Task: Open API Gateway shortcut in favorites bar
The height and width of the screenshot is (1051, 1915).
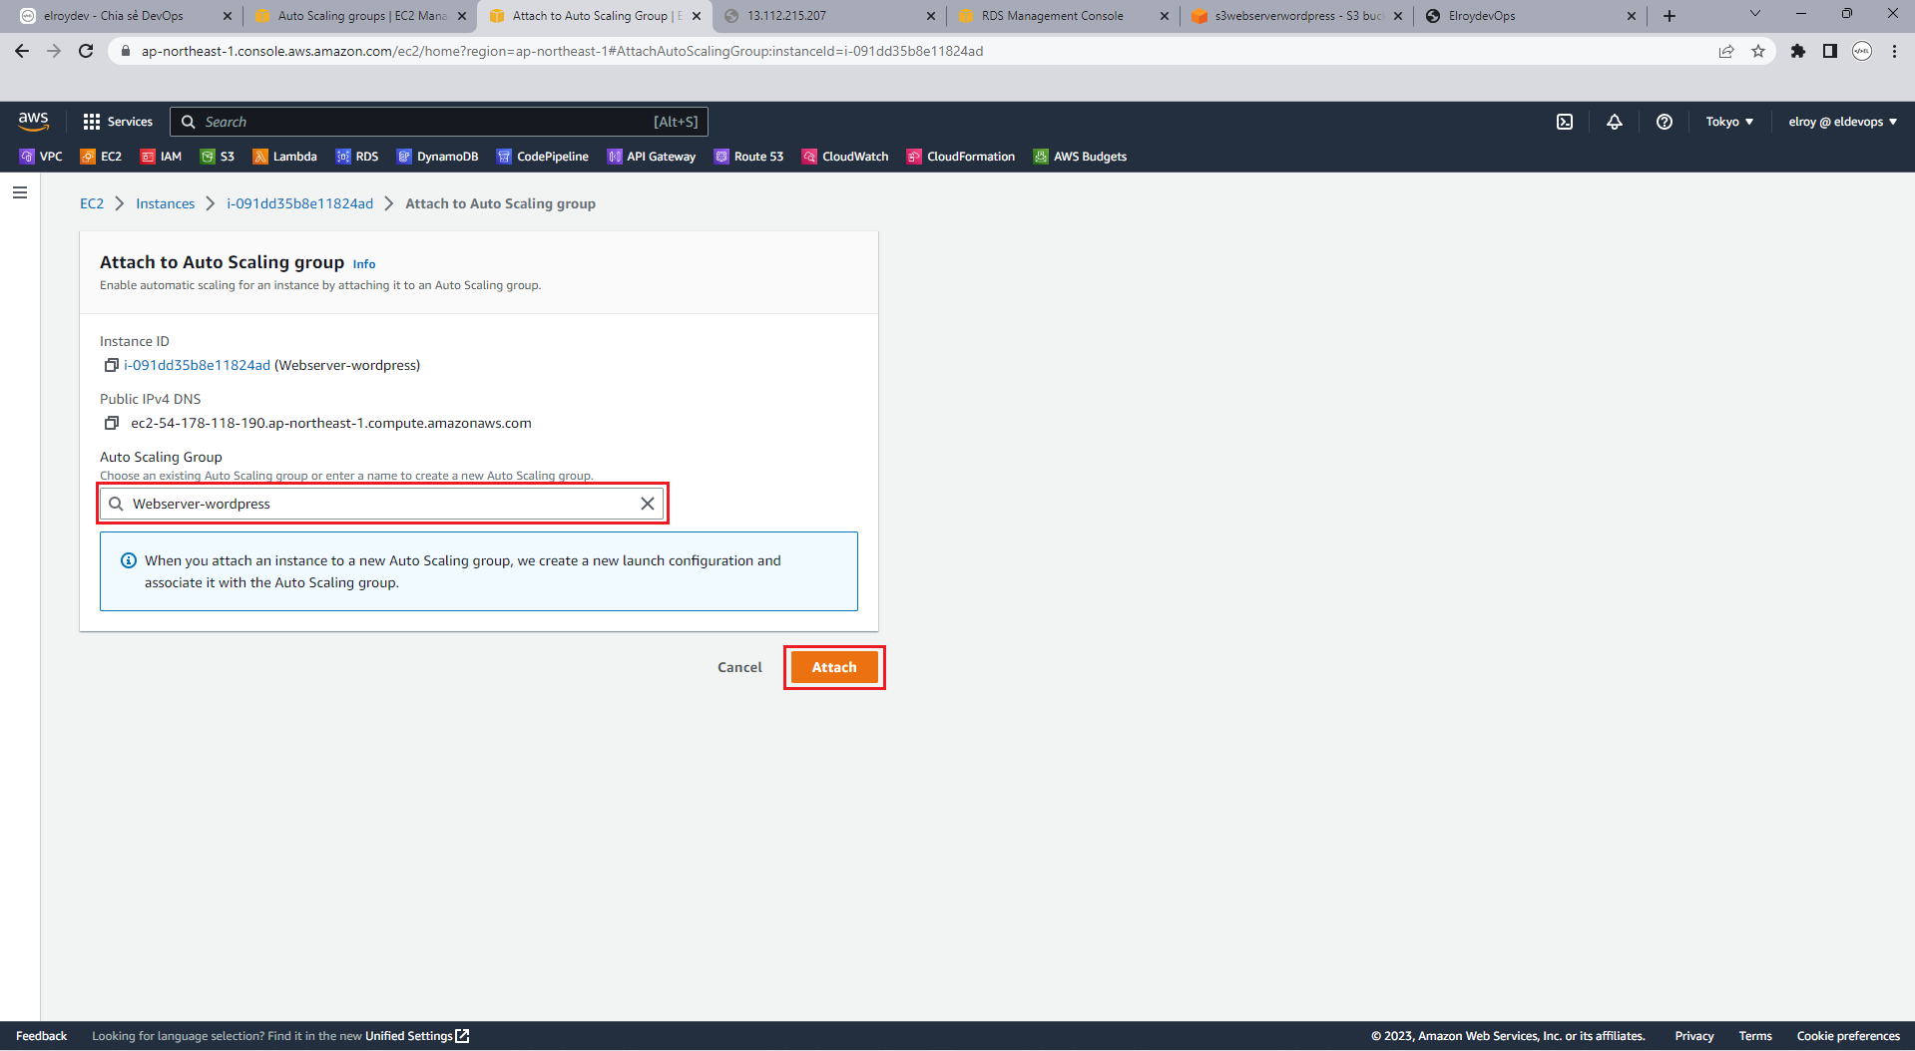Action: pos(651,157)
